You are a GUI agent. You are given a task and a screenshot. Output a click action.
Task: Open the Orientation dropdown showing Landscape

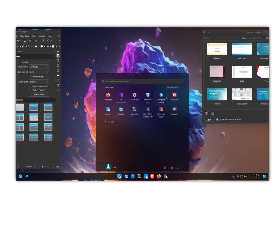39,67
